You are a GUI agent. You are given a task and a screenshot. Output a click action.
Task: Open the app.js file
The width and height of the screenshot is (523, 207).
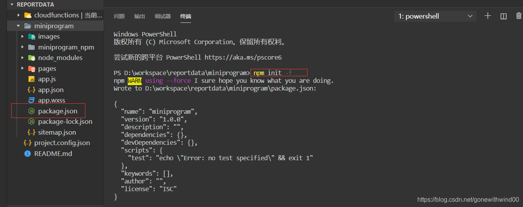click(47, 79)
